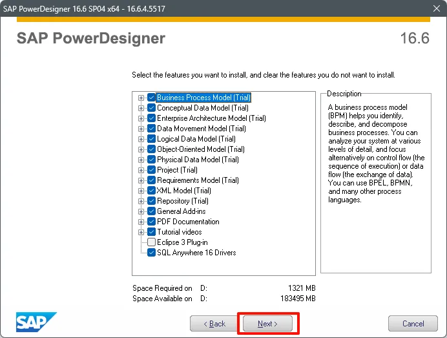Uncheck Requirements Model (Trial) checkbox
Viewport: 447px width, 338px height.
pos(151,180)
